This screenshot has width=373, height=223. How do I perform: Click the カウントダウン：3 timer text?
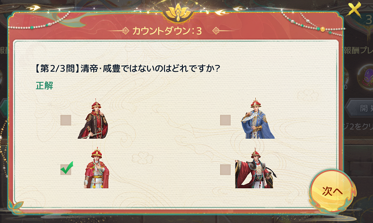pyautogui.click(x=167, y=31)
